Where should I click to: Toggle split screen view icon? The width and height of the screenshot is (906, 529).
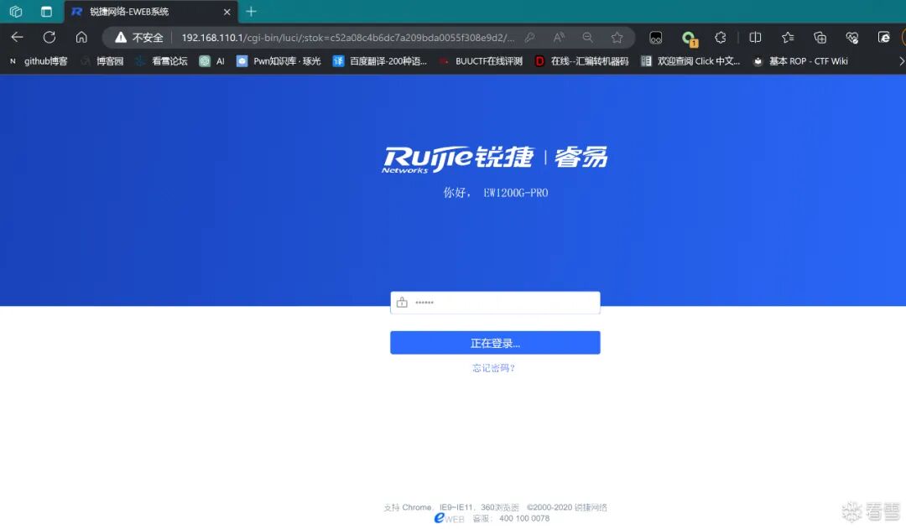pyautogui.click(x=755, y=38)
